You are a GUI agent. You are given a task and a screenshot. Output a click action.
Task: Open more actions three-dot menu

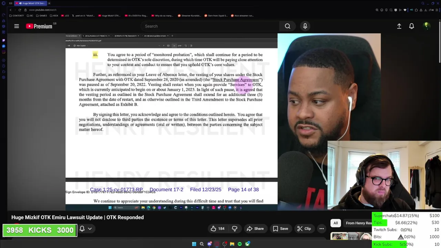(321, 229)
